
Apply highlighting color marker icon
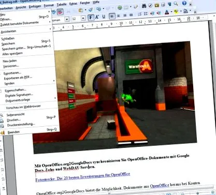coord(176,12)
